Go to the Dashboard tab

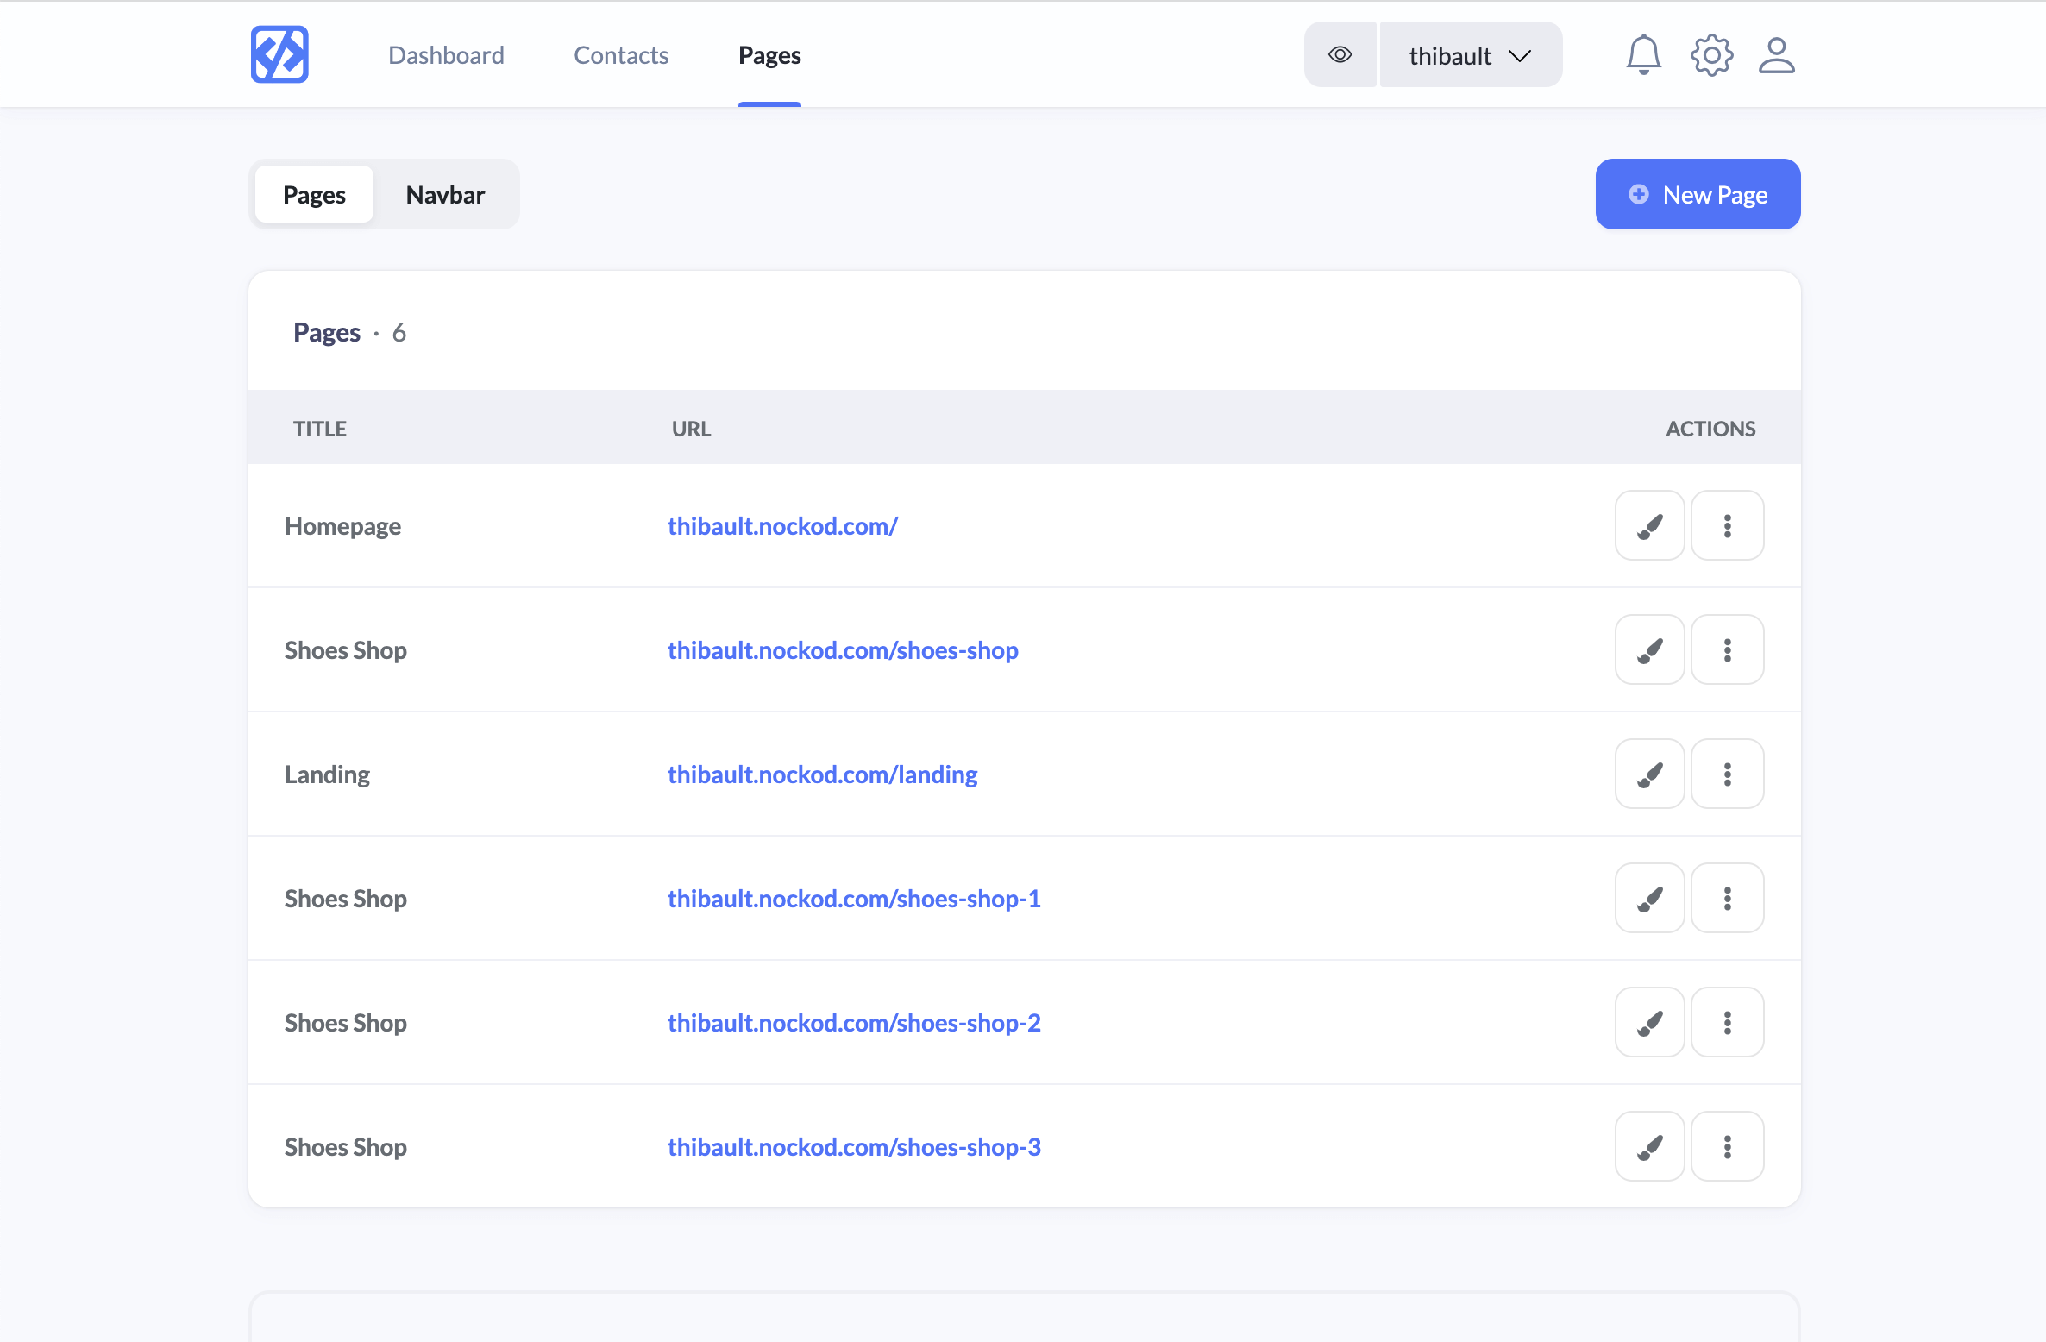(446, 54)
